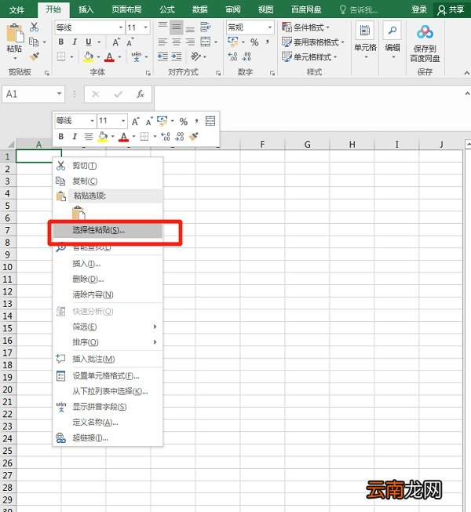
Task: Click the large Paste clipboard icon
Action: coord(15,33)
